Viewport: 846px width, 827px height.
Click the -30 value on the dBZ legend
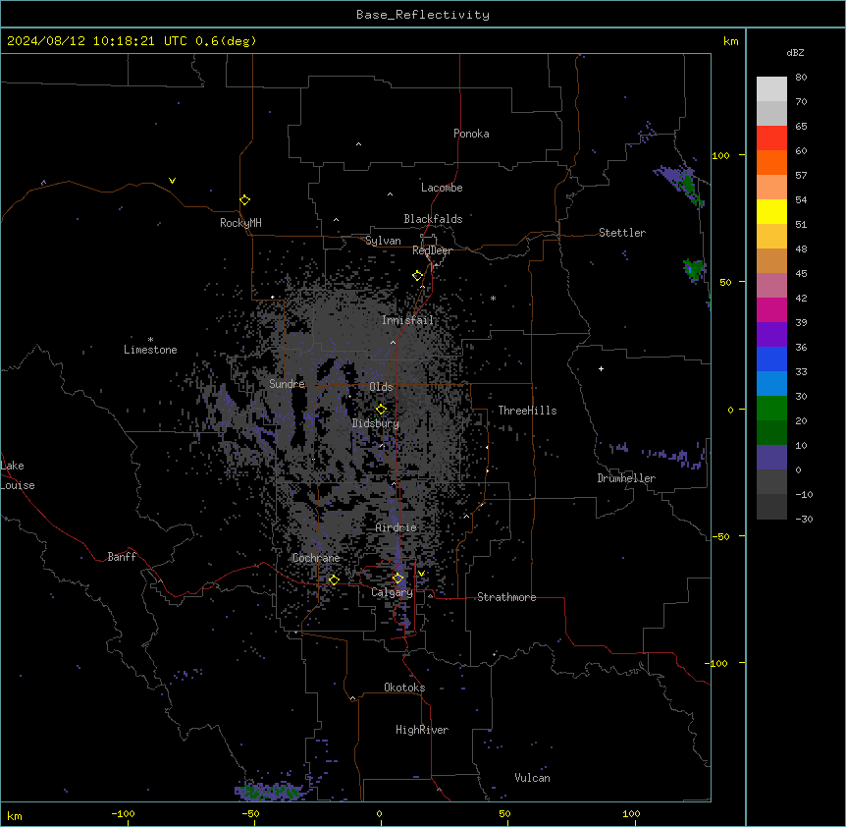click(804, 519)
